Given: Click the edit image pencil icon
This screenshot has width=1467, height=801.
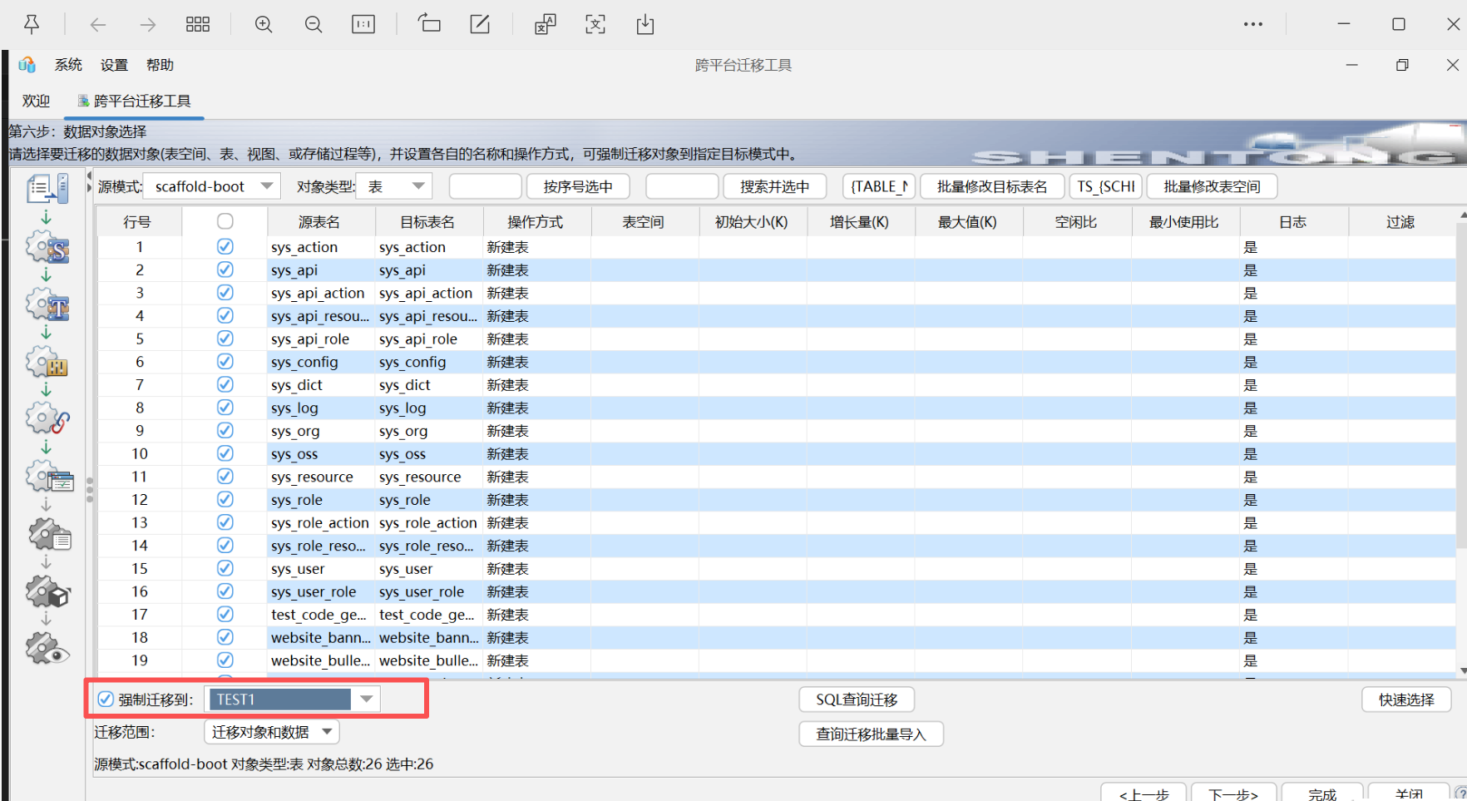Looking at the screenshot, I should pyautogui.click(x=480, y=24).
